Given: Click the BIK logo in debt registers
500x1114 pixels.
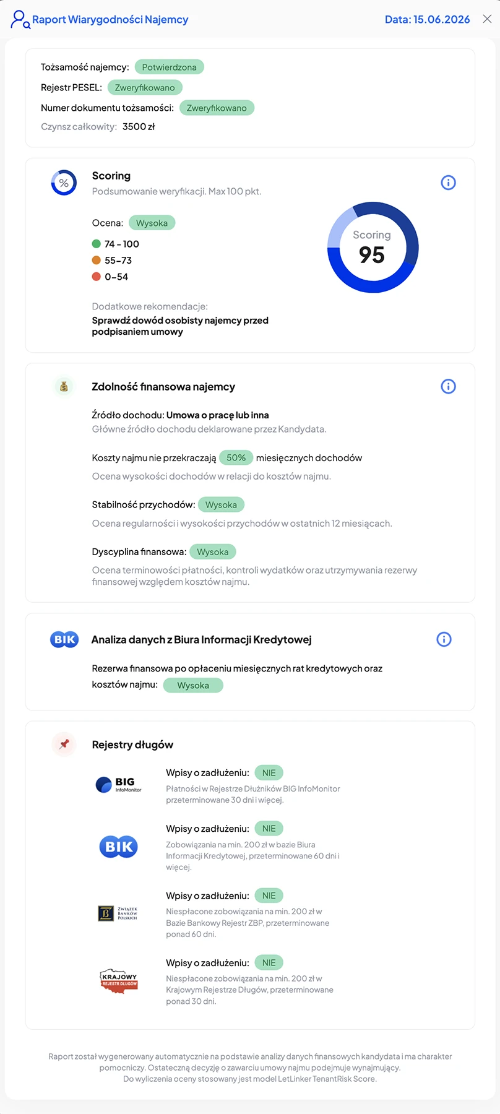Looking at the screenshot, I should (x=118, y=847).
